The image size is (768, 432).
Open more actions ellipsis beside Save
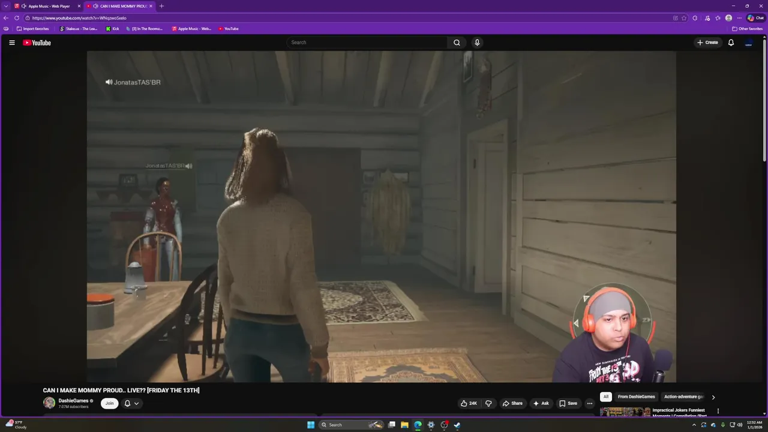589,403
